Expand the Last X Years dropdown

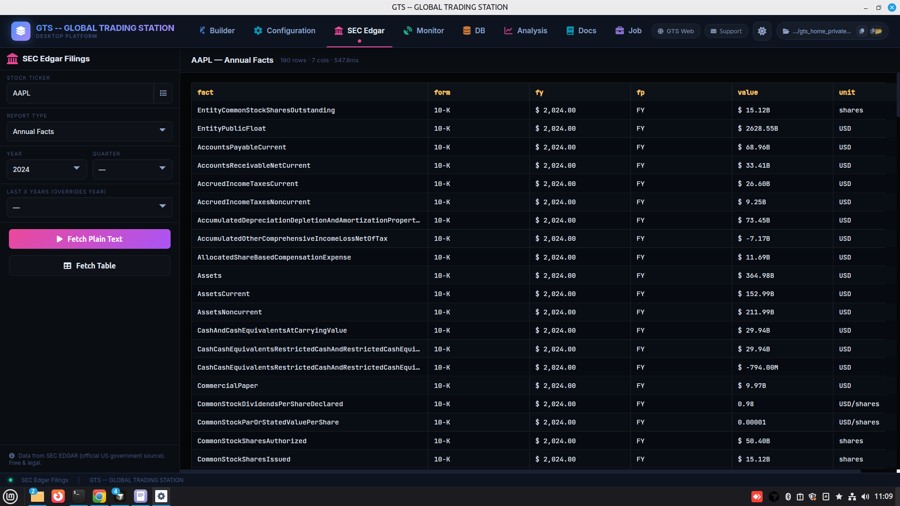click(90, 208)
